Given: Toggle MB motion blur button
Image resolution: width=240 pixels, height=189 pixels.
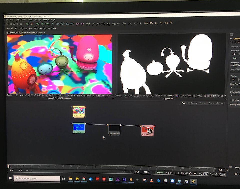Looking at the screenshot, I should coord(206,174).
